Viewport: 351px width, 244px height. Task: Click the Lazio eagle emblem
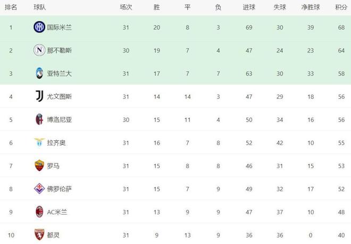(39, 142)
